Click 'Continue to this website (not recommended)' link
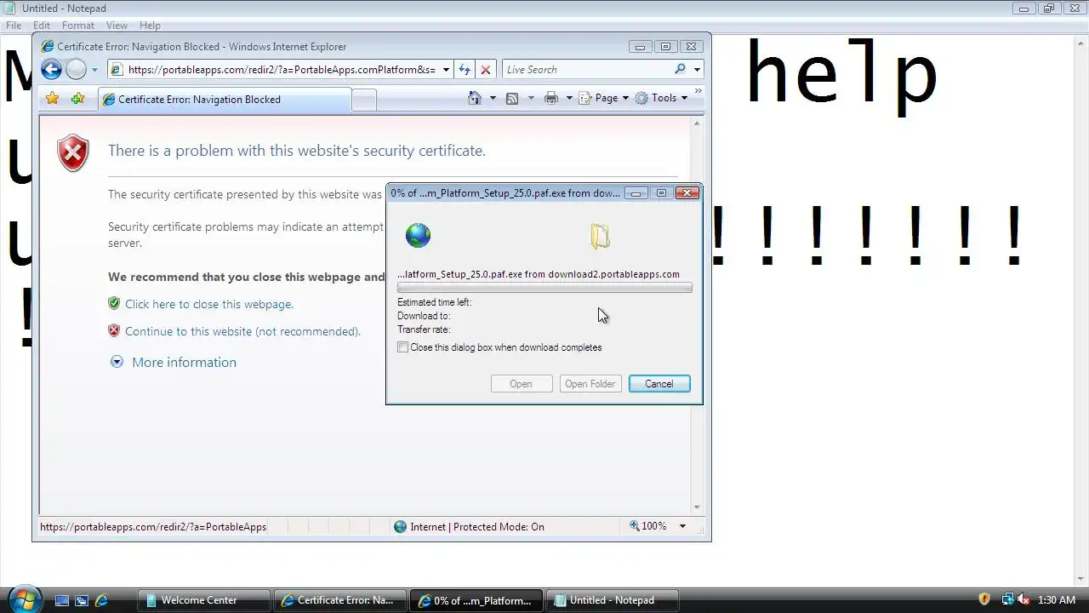1089x613 pixels. point(243,331)
